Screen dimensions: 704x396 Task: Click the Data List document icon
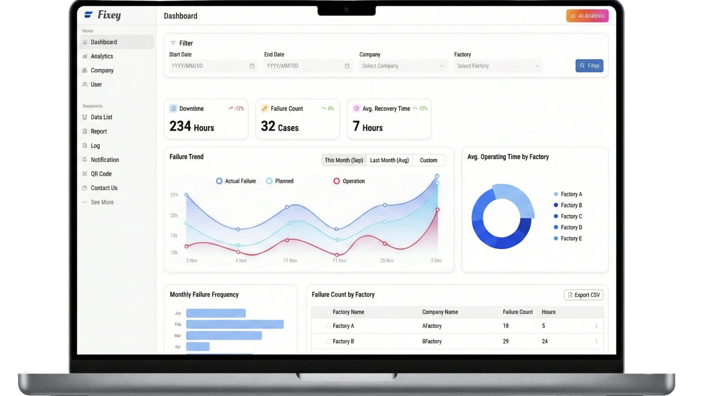(x=84, y=117)
